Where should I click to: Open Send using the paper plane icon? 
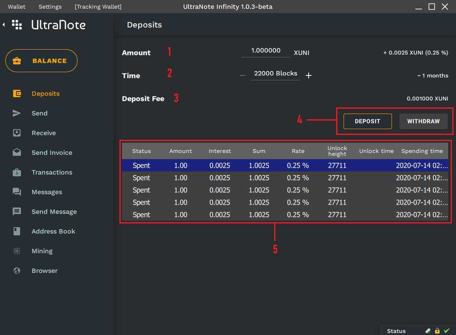coord(17,113)
